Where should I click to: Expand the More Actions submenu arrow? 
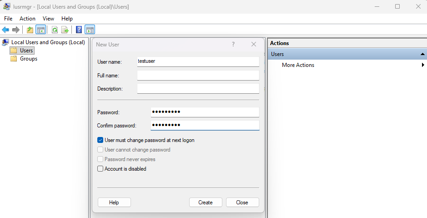[x=423, y=65]
